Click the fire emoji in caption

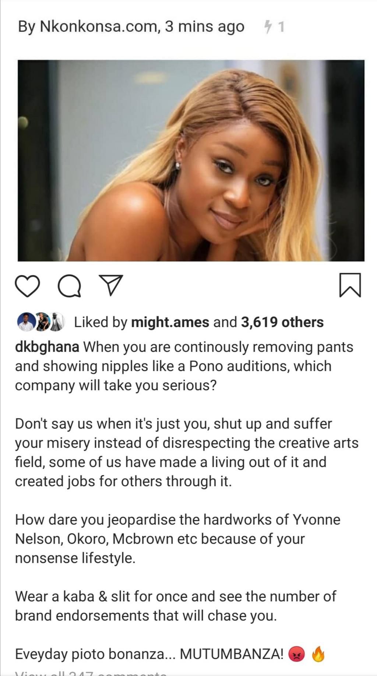(318, 655)
